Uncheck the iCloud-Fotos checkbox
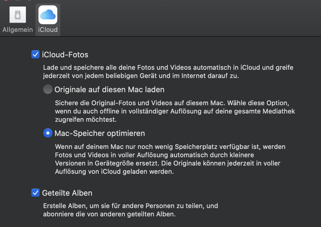Screen dimensions: 321x227 [35, 55]
